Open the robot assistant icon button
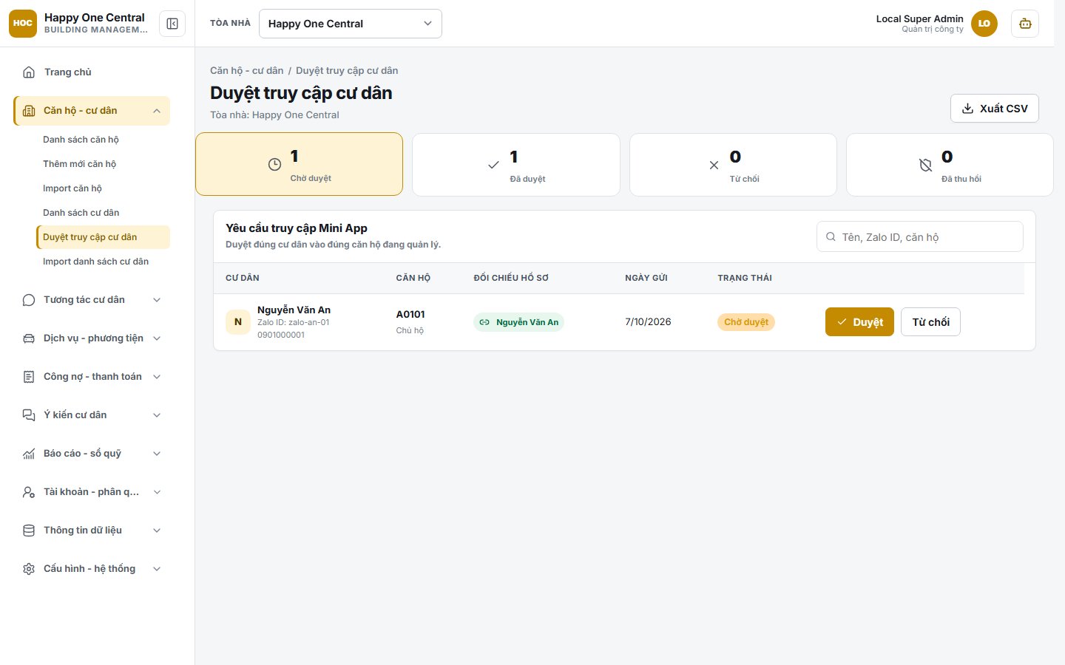This screenshot has width=1065, height=665. (x=1025, y=24)
